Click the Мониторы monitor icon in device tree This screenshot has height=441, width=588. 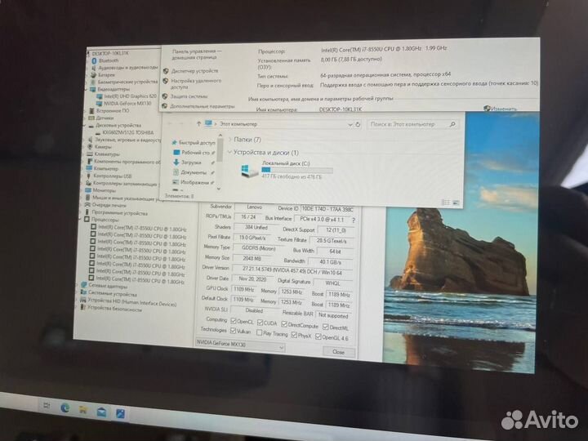pyautogui.click(x=88, y=190)
